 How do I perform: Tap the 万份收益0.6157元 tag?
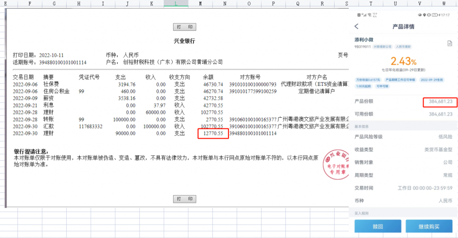click(x=368, y=80)
